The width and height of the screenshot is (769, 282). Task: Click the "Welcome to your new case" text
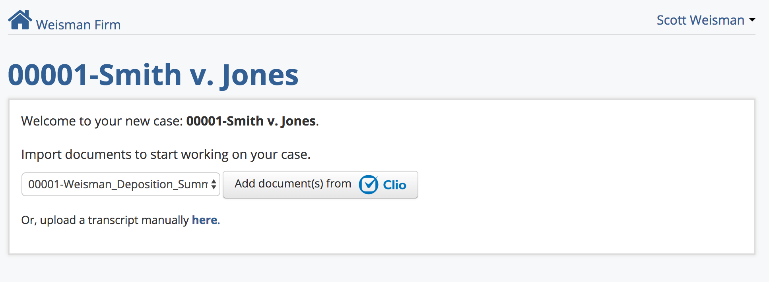click(x=102, y=121)
